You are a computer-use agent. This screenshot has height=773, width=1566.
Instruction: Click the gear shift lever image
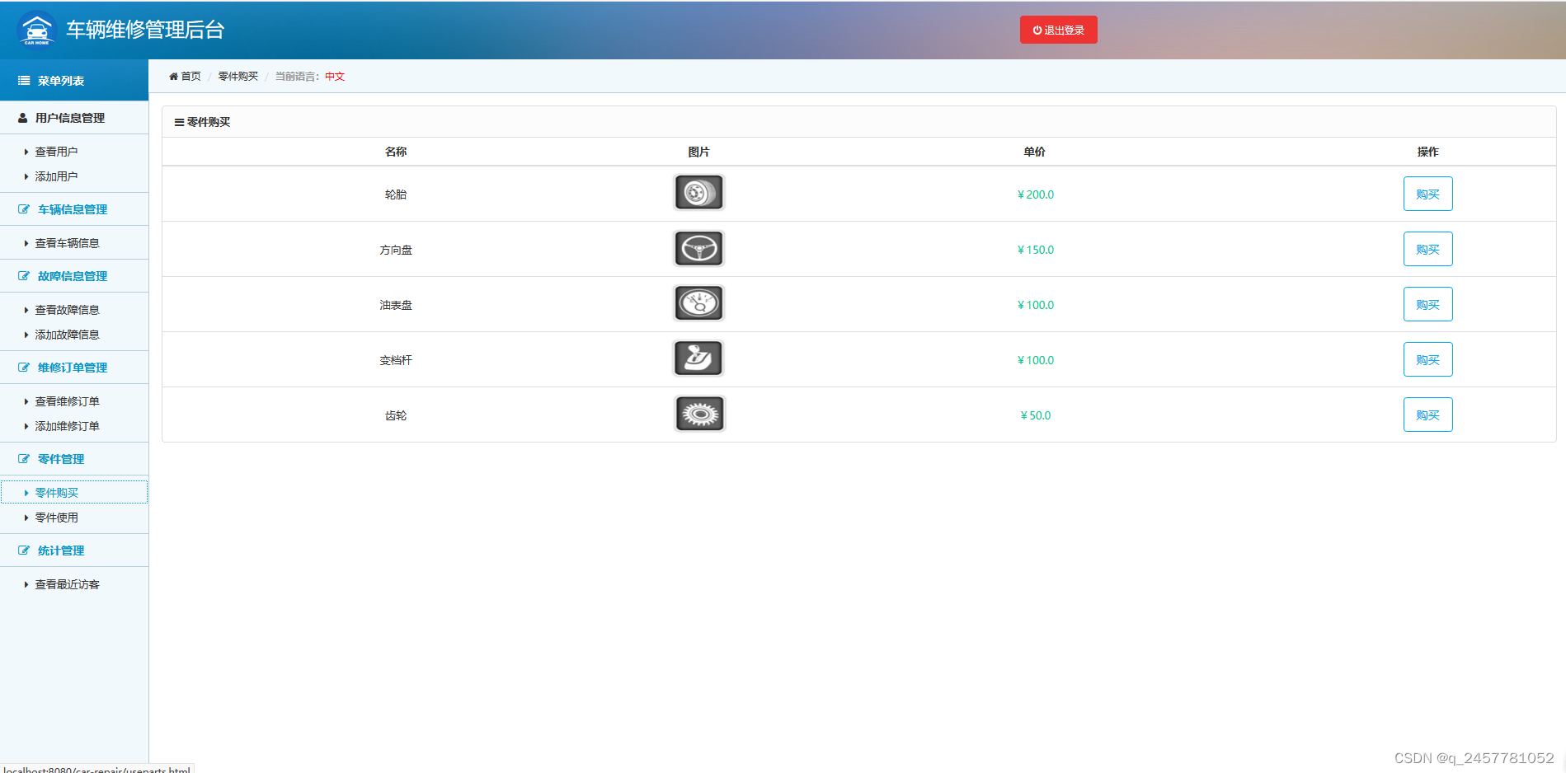[699, 359]
